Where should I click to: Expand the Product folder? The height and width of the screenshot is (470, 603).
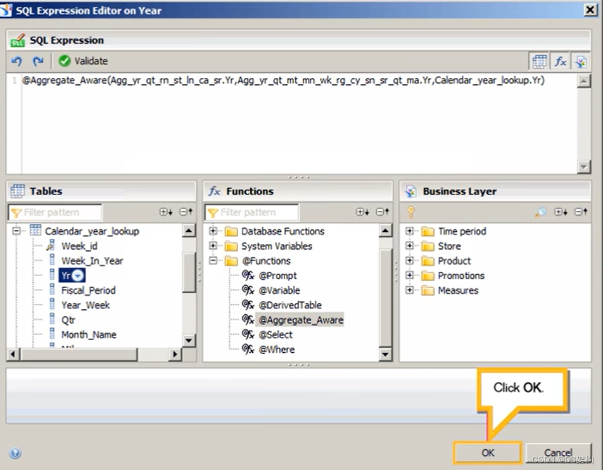point(410,260)
